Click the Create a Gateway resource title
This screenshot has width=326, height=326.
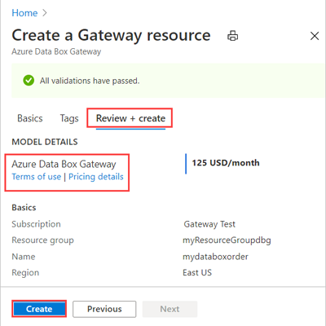click(111, 36)
